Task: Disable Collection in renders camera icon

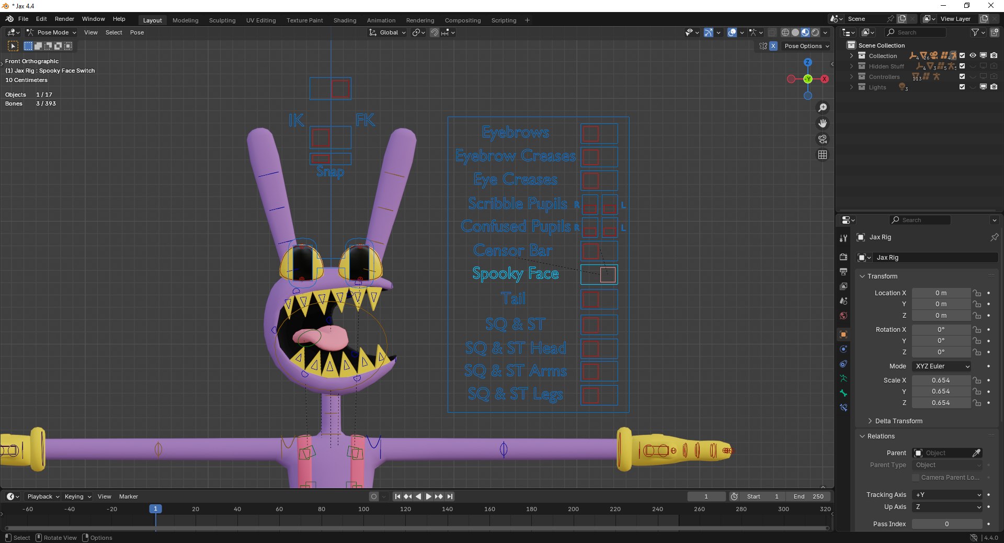Action: pyautogui.click(x=994, y=55)
